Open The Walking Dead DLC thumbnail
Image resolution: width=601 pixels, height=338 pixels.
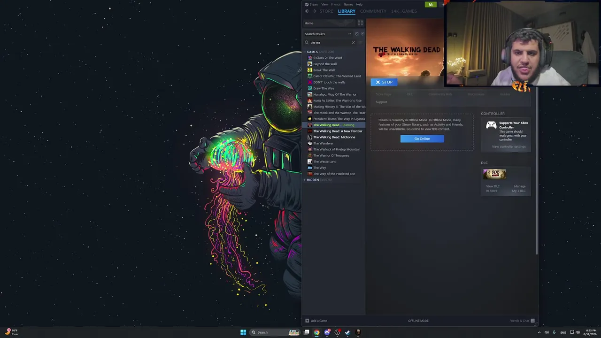494,174
